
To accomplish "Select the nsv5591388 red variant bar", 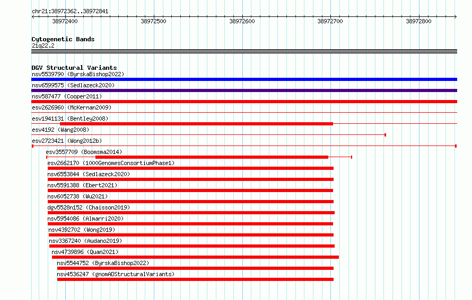I will (x=190, y=190).
